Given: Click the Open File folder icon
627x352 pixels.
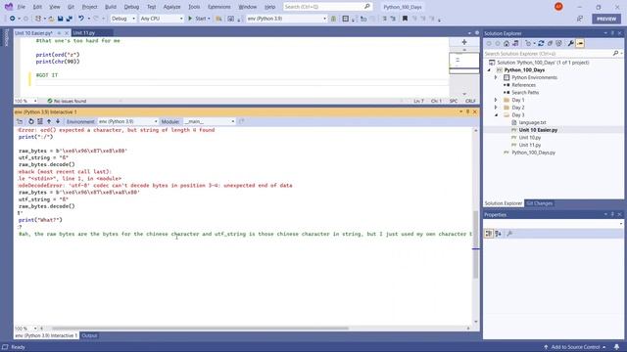Looking at the screenshot, I should click(x=51, y=19).
